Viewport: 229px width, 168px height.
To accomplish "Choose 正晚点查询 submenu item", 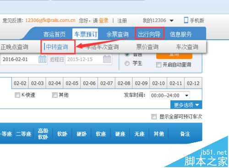I will pos(14,47).
